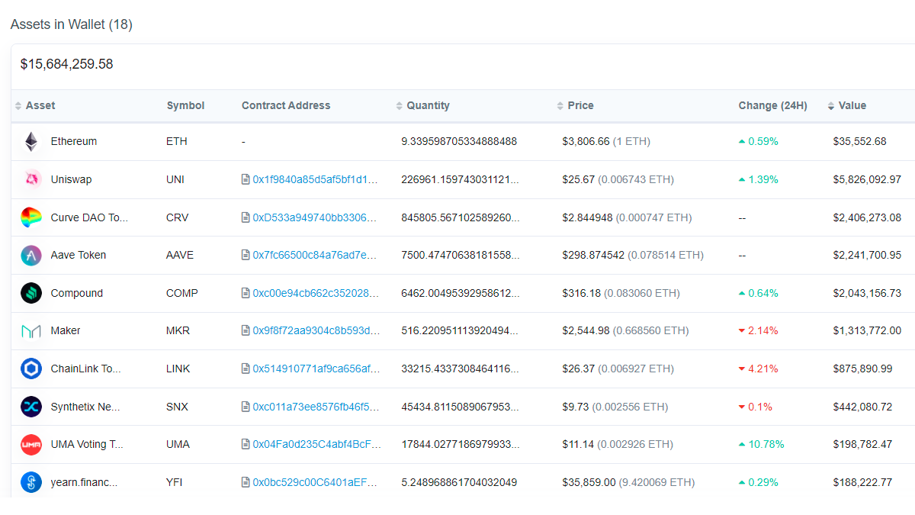915x515 pixels.
Task: Open ChainLink contract address 0x514910771af9ca656af...
Action: point(315,369)
